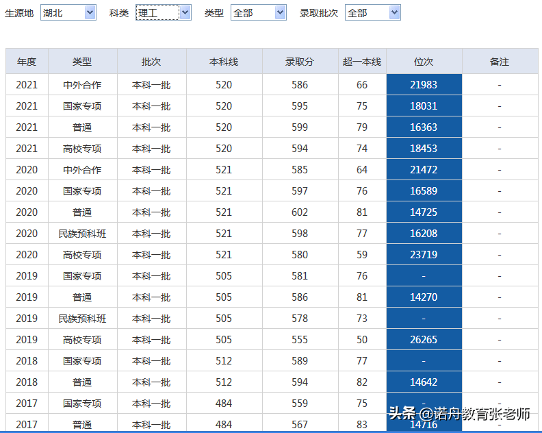The height and width of the screenshot is (433, 542).
Task: Select rank cell 21983
Action: tap(424, 84)
